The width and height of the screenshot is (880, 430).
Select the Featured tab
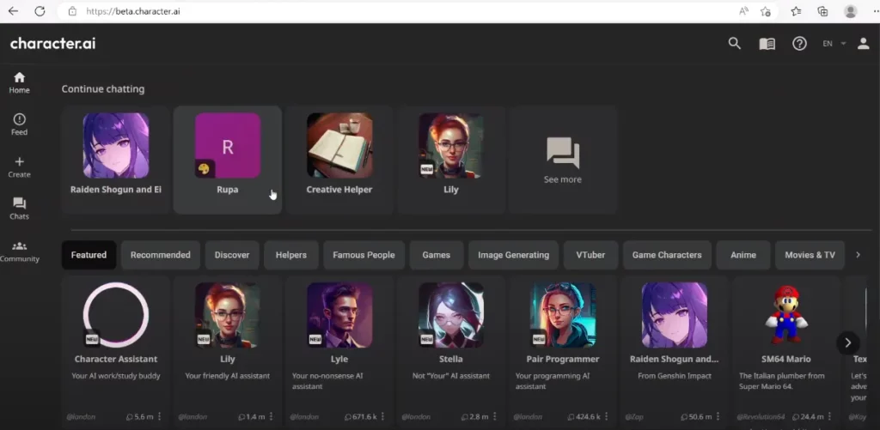click(x=89, y=255)
